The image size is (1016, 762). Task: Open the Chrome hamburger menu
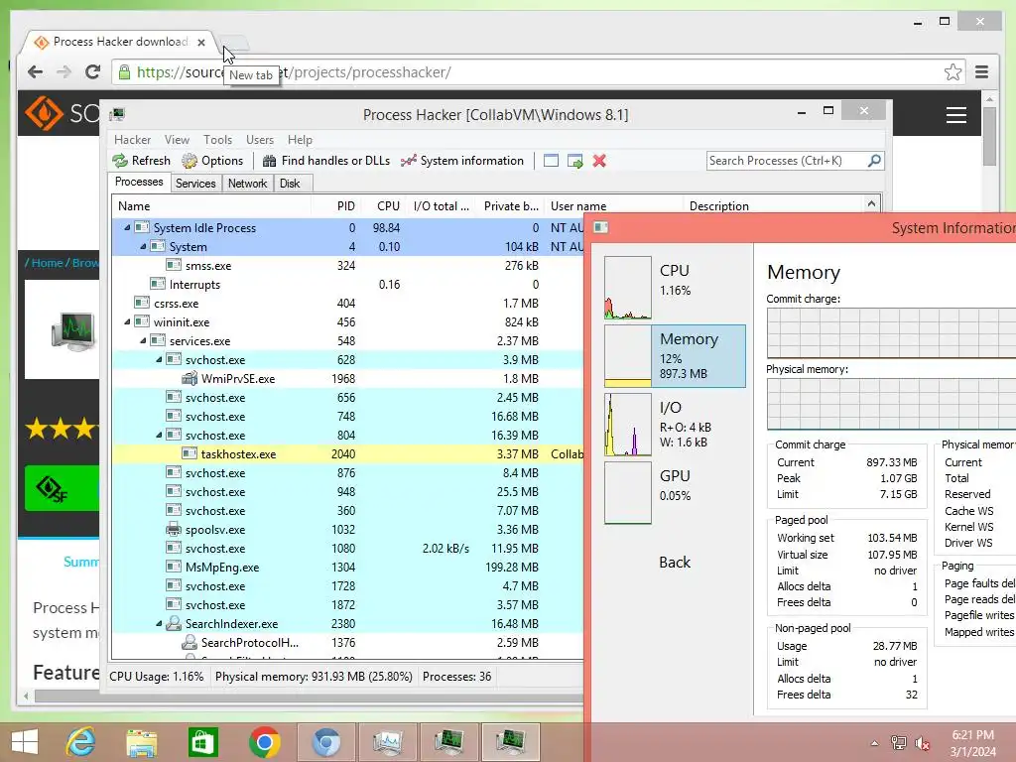pos(981,71)
